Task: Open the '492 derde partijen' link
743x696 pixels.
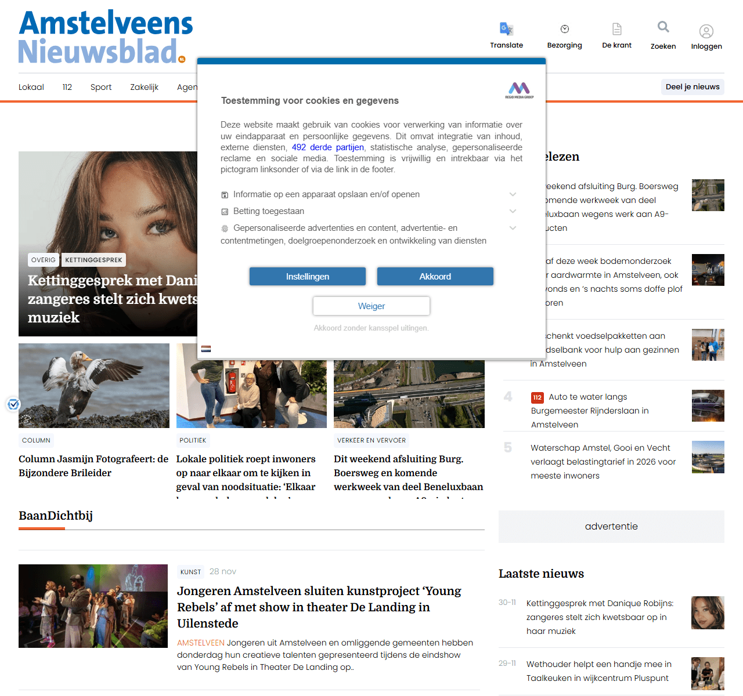Action: 327,147
